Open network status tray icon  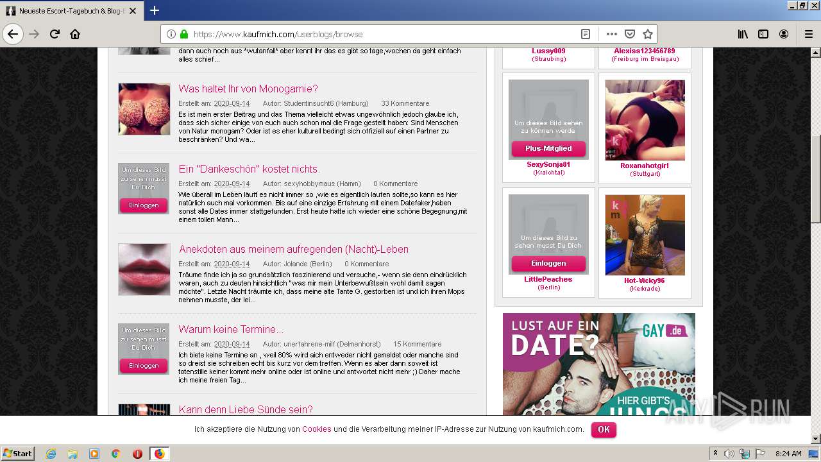(x=745, y=454)
